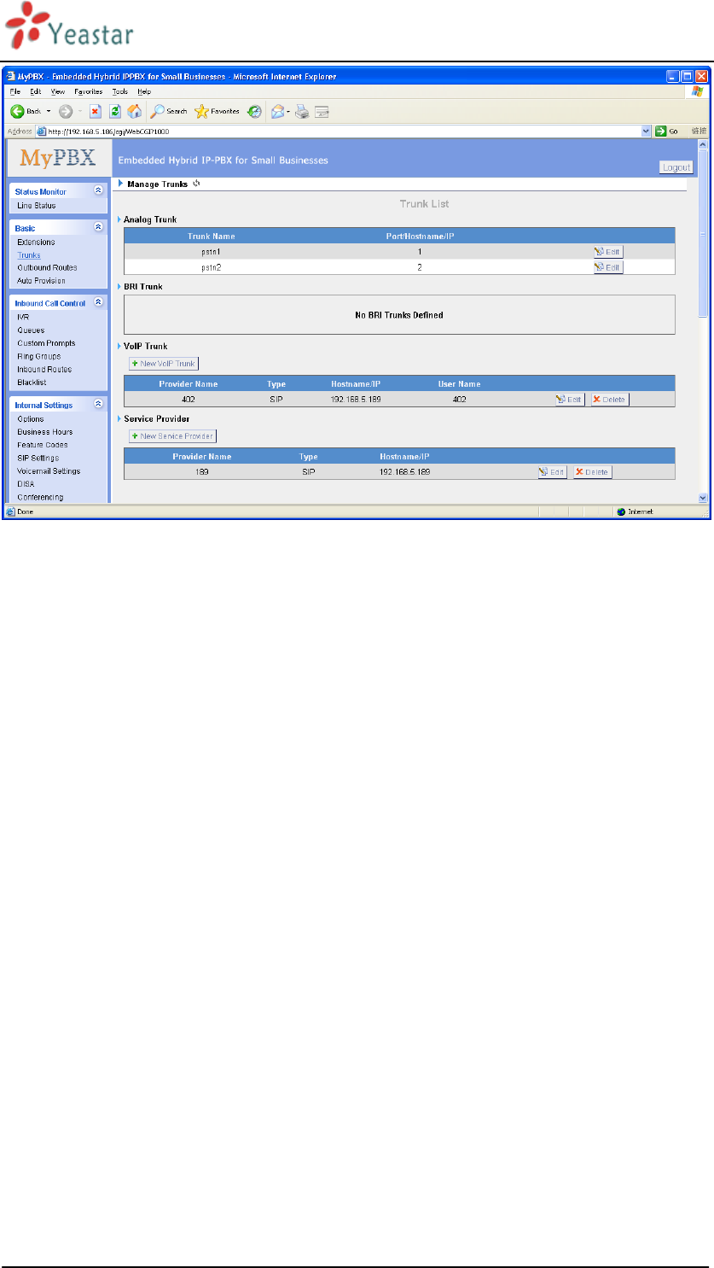
Task: Open the History clock icon
Action: [254, 112]
